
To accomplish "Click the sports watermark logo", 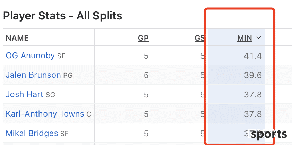I will 269,135.
